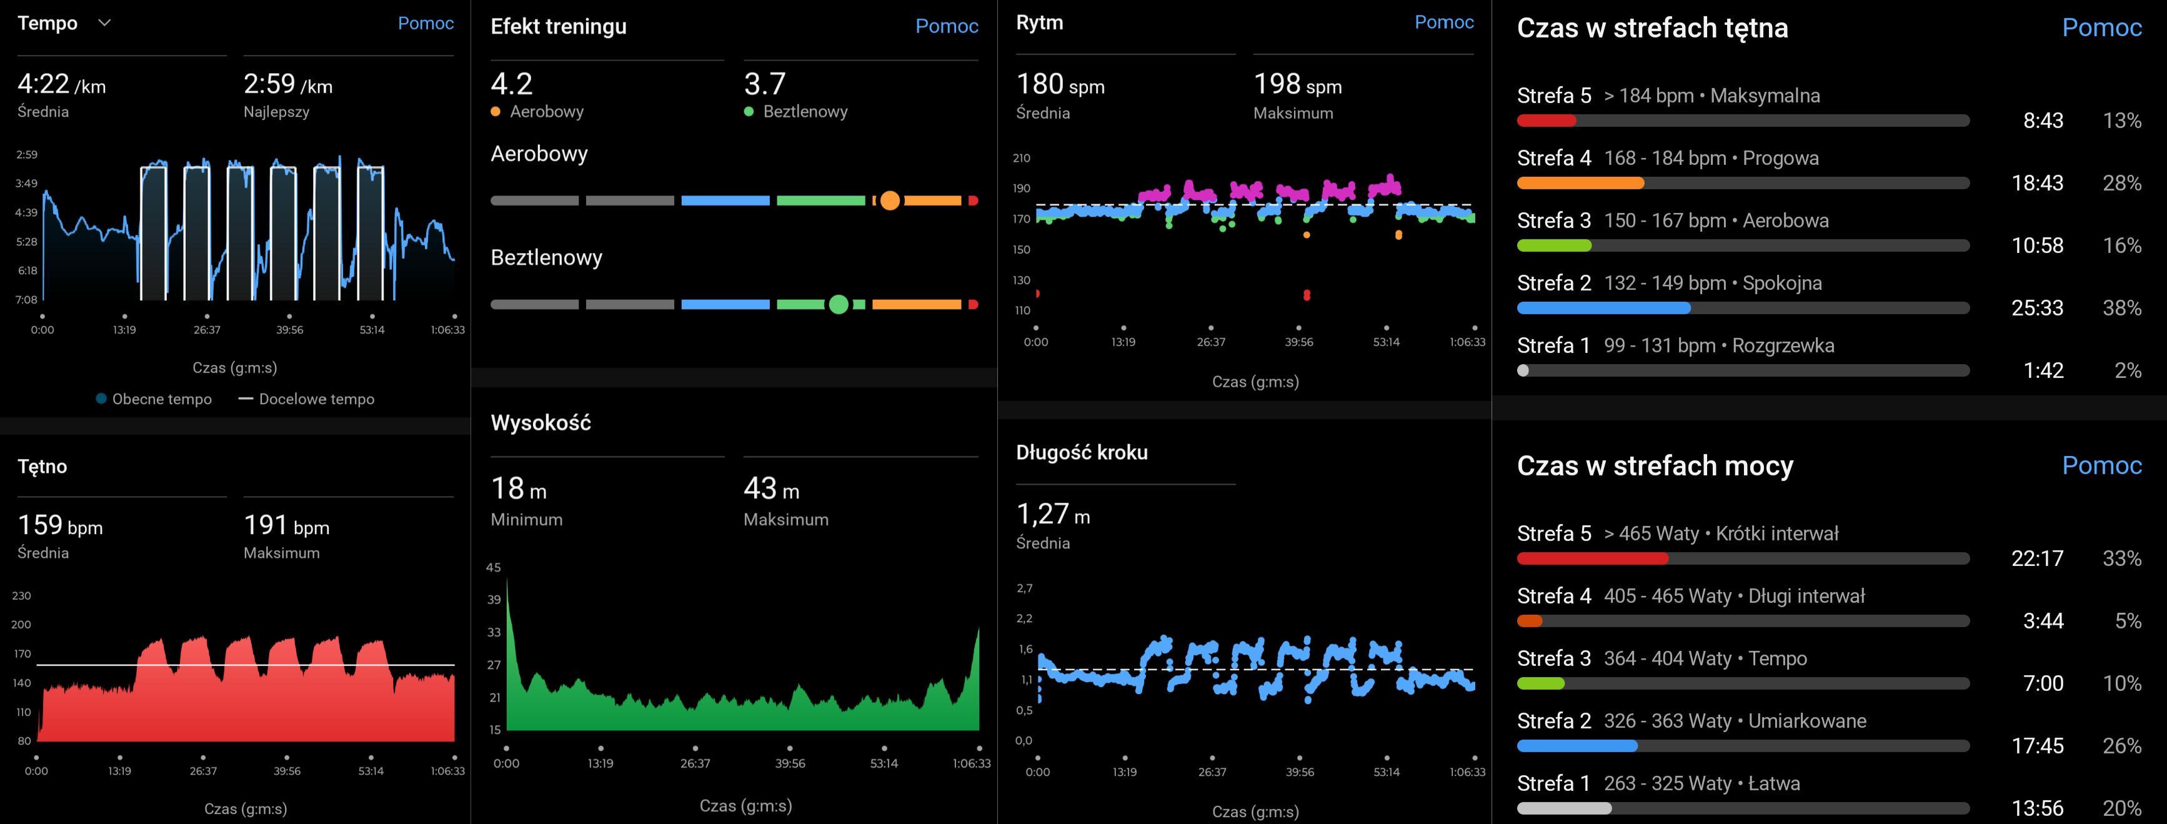
Task: Open the Tempo chart dropdown chevron
Action: point(104,24)
